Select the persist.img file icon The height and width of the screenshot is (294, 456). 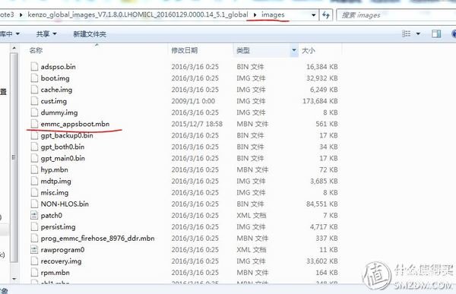(34, 227)
